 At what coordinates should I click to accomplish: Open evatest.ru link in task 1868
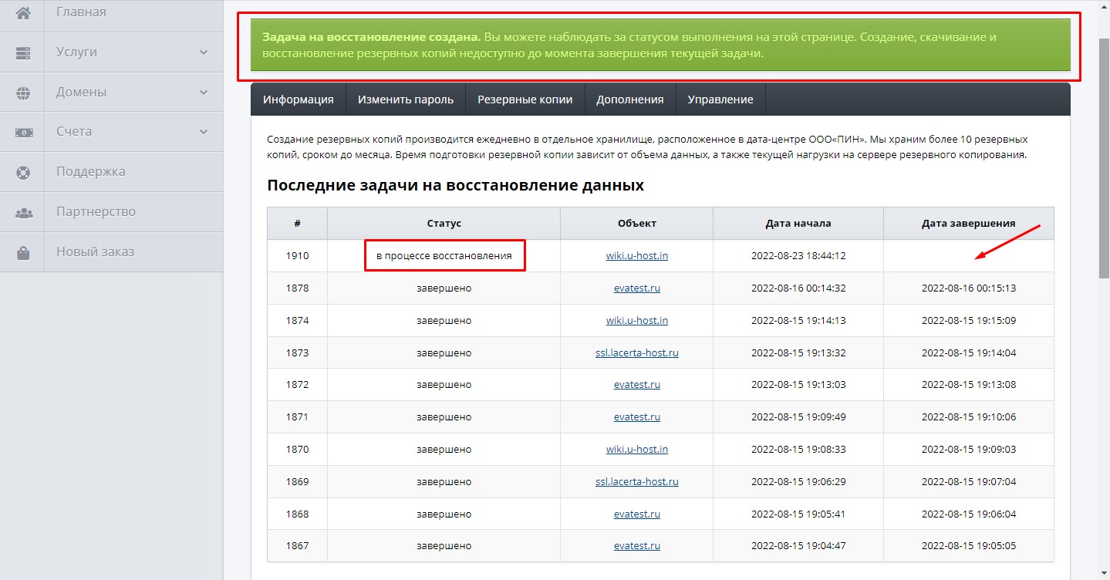click(x=637, y=514)
